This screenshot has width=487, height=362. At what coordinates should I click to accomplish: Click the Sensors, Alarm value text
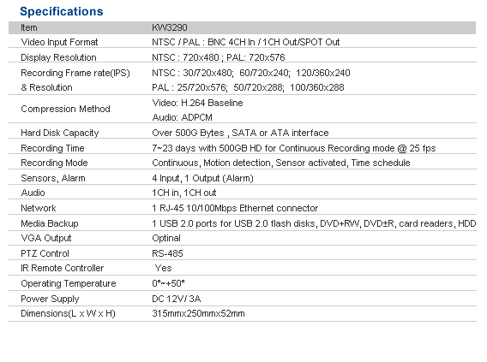(x=202, y=179)
